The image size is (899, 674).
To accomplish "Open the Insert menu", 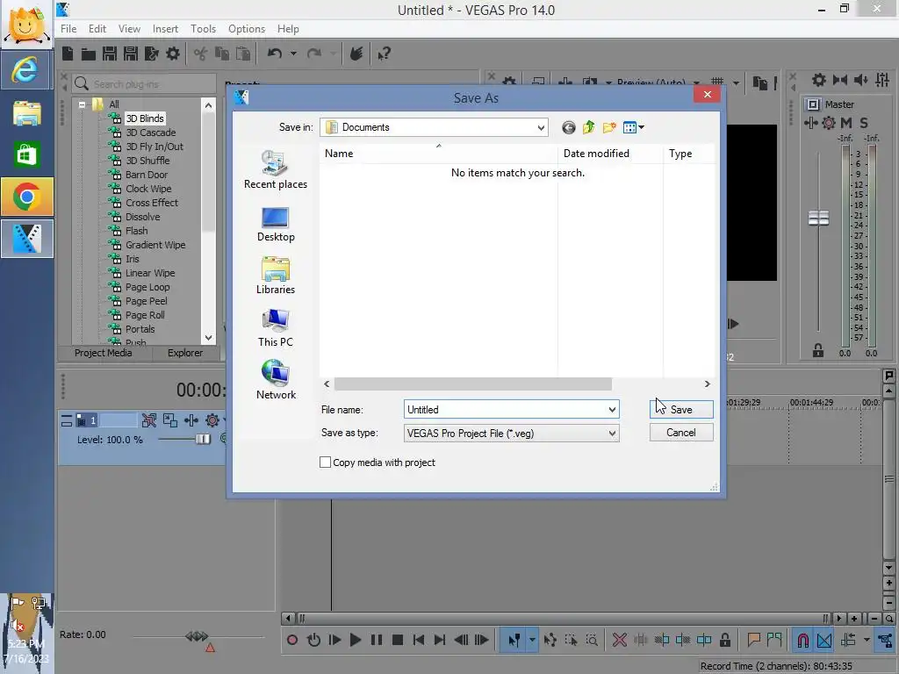I will [165, 29].
